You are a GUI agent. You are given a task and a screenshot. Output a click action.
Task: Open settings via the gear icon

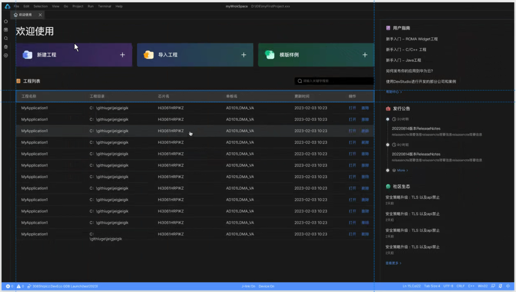pyautogui.click(x=6, y=55)
